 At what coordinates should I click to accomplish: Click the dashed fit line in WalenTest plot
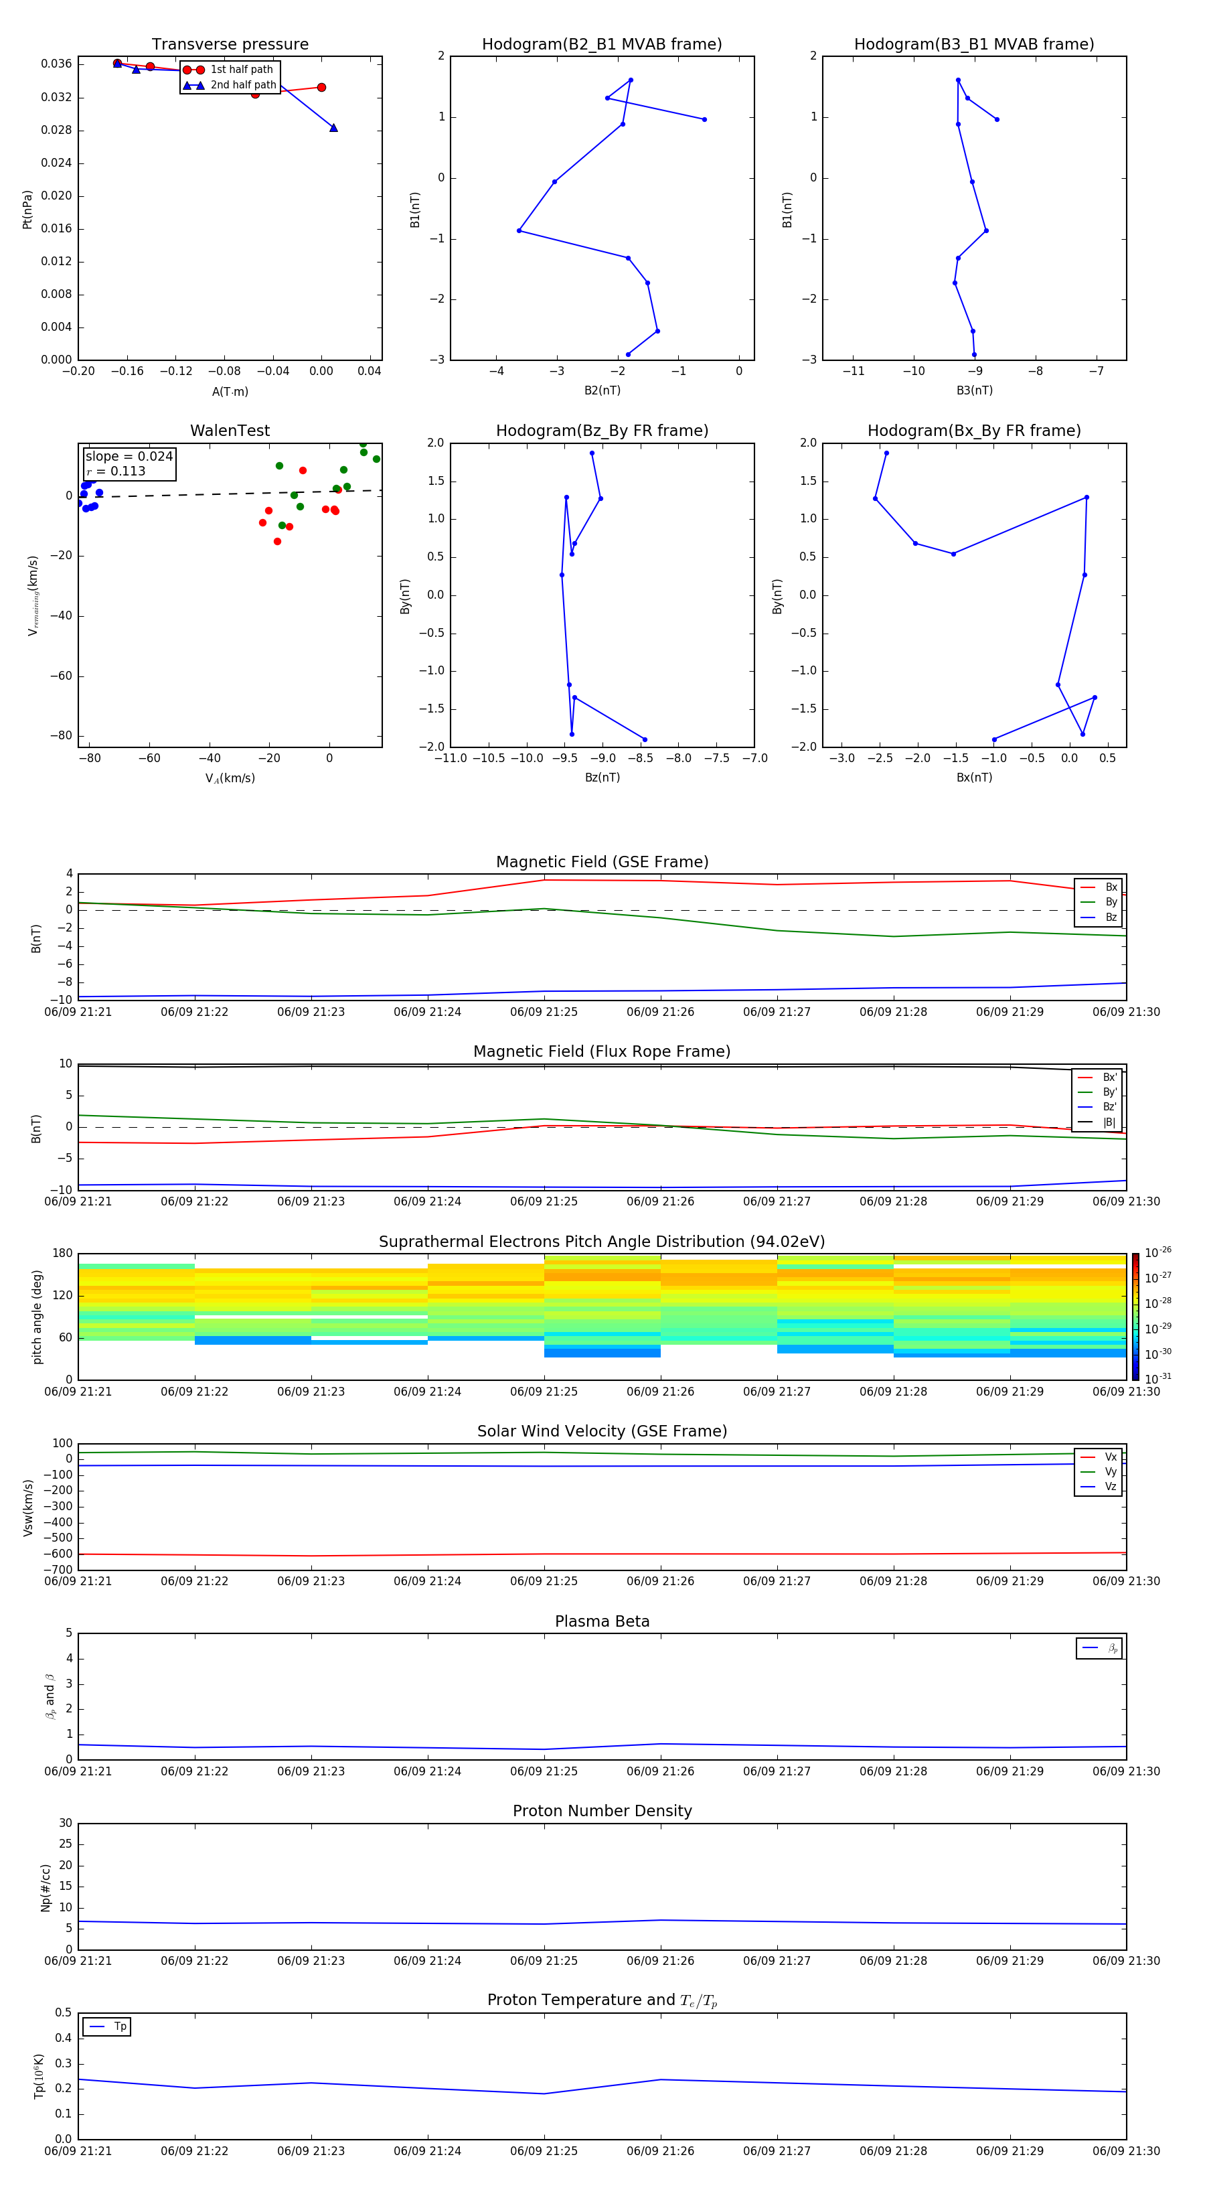(230, 494)
